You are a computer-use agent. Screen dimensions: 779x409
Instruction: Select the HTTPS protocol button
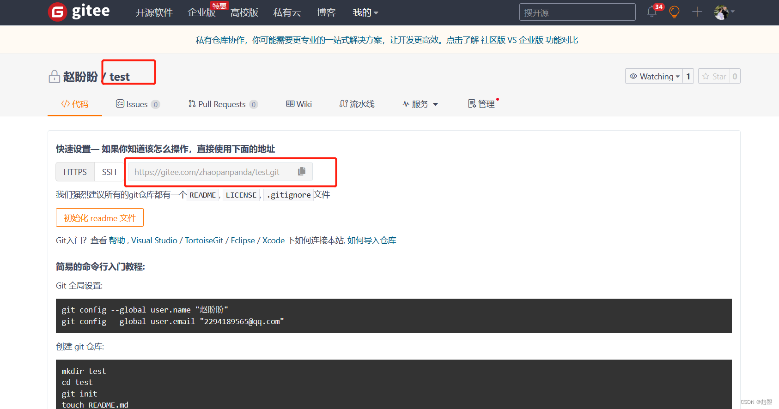(x=75, y=172)
